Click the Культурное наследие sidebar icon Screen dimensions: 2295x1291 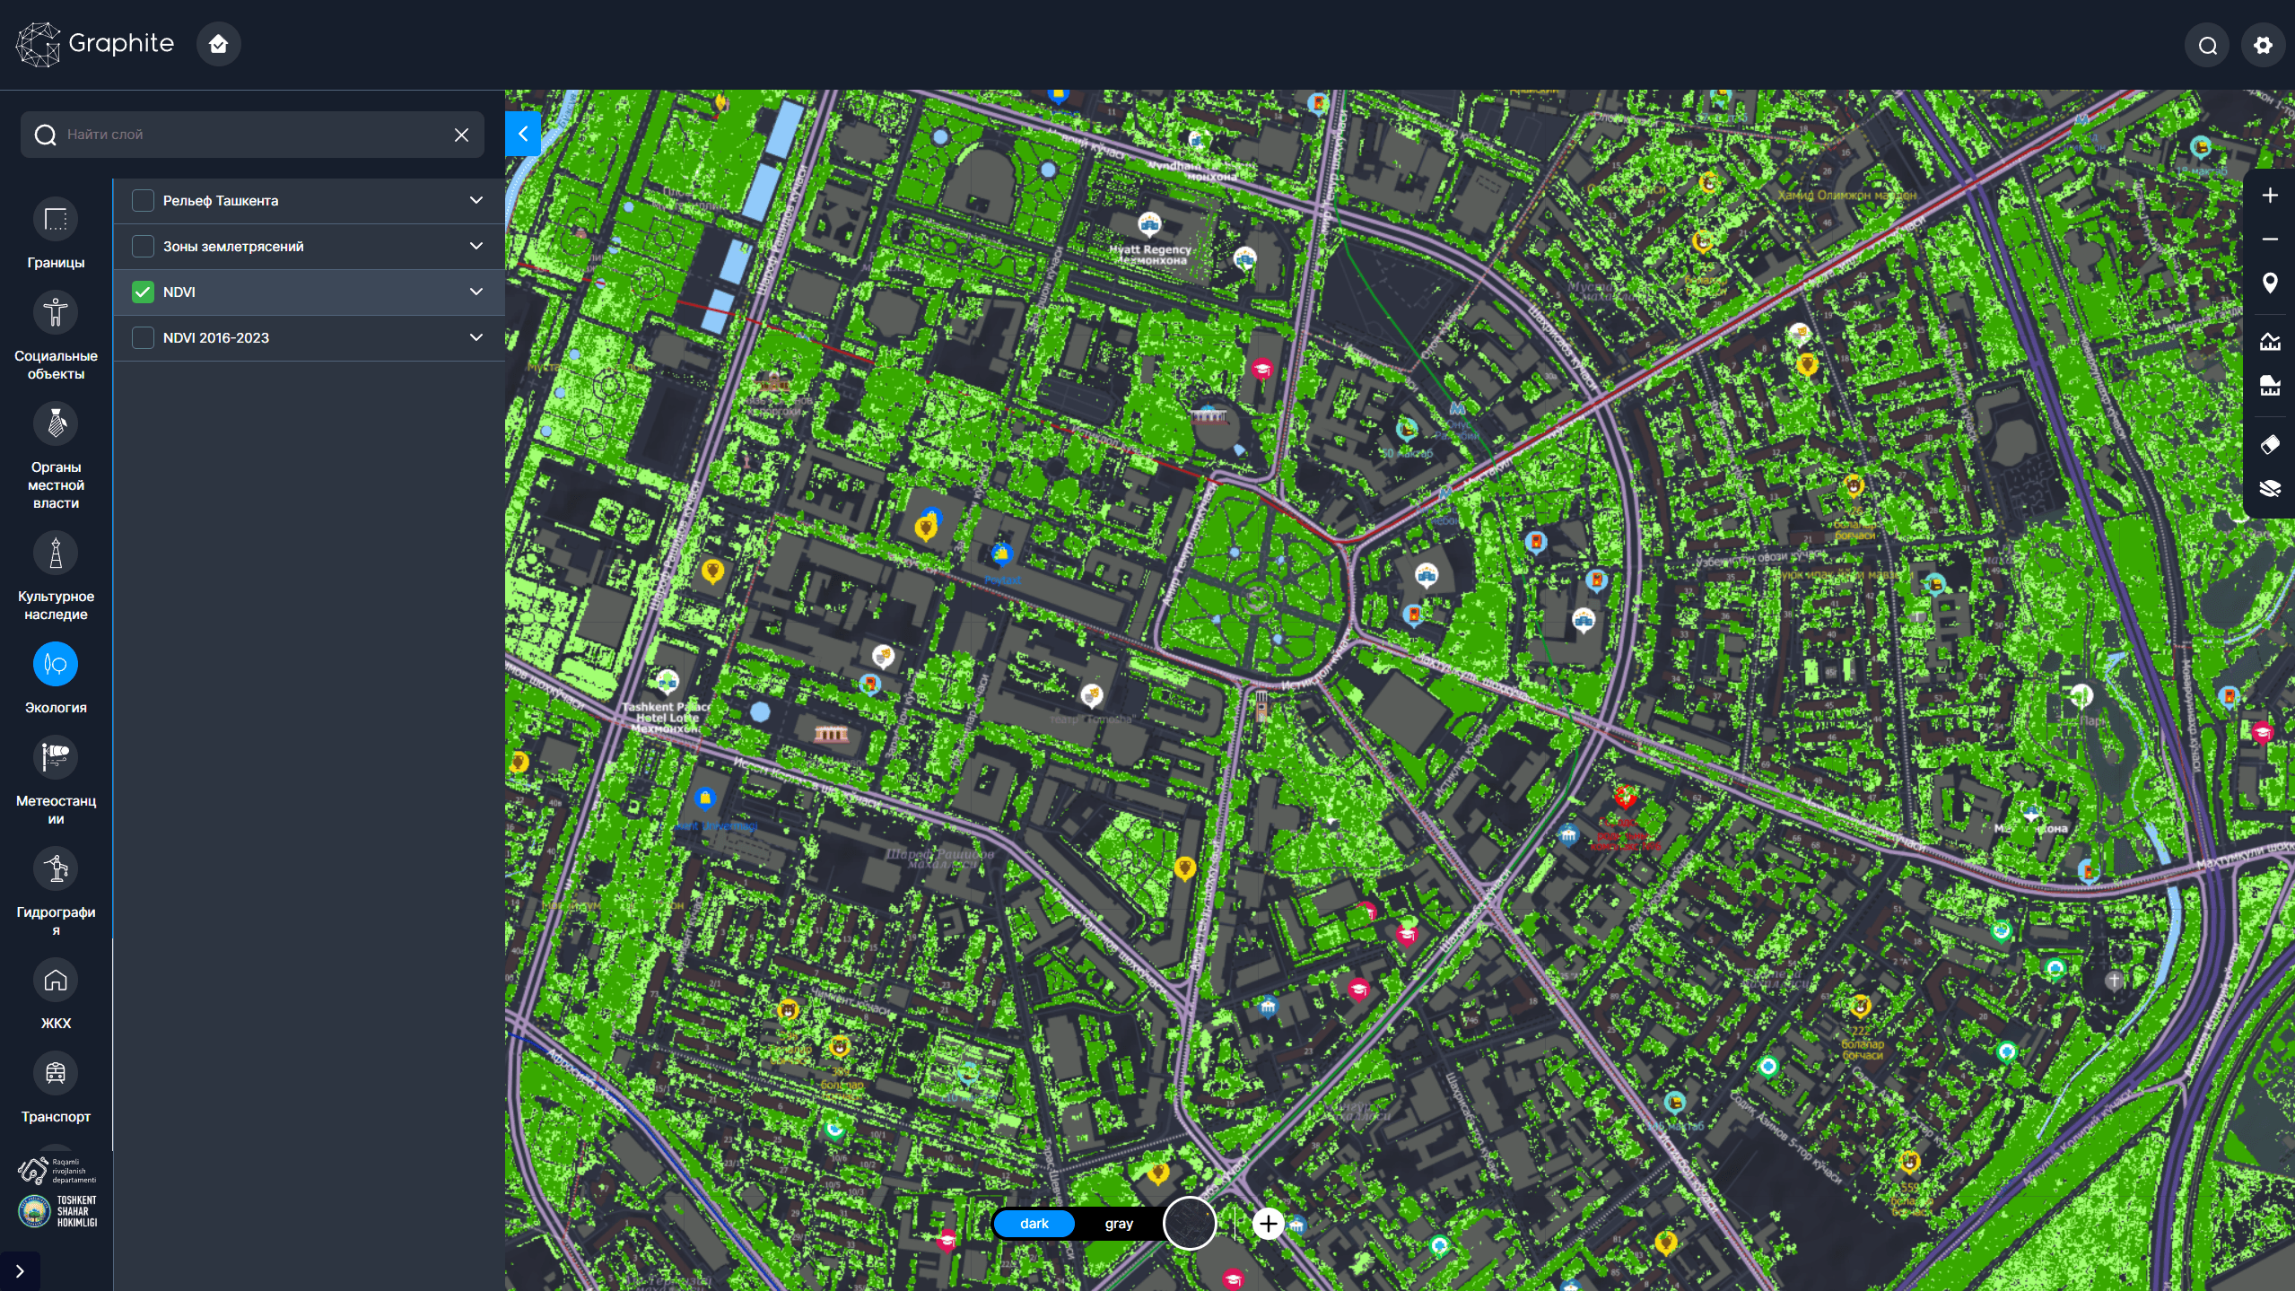click(55, 553)
